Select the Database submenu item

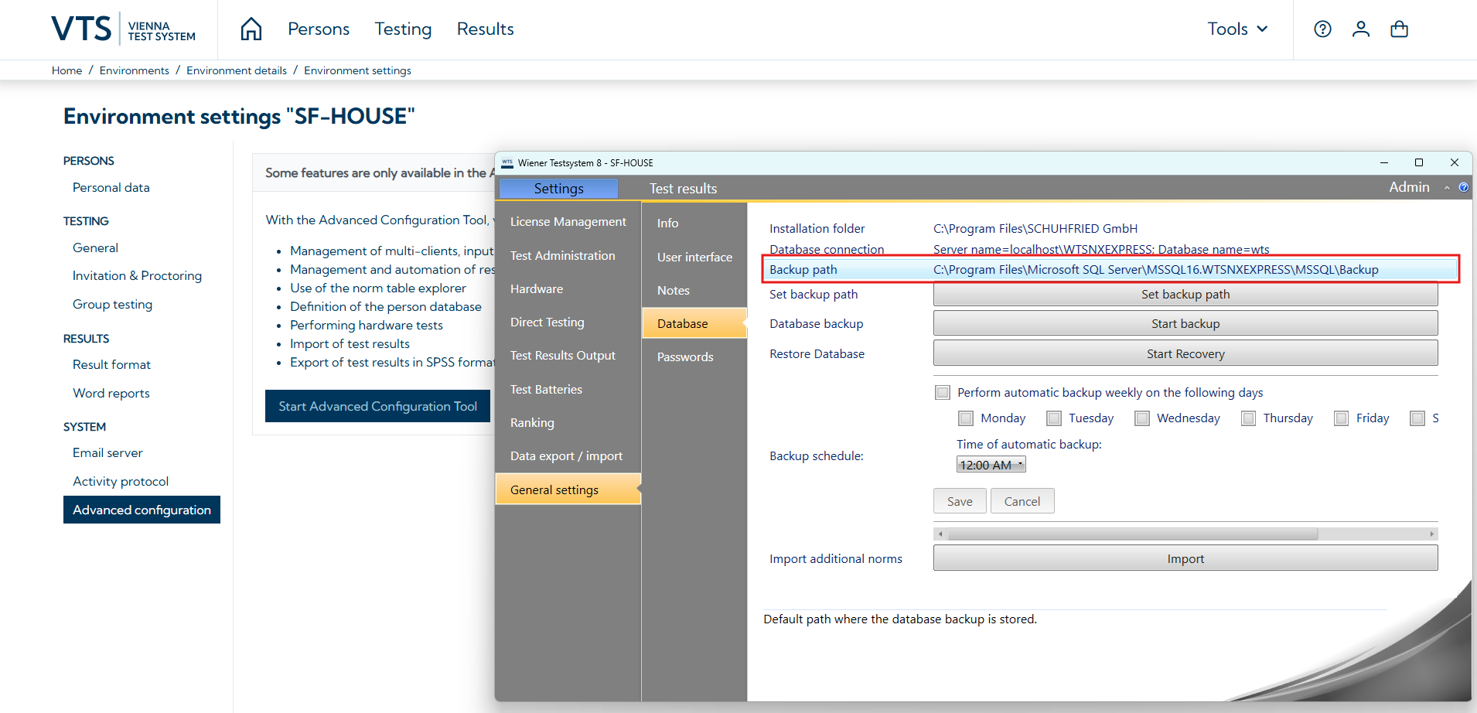pos(694,324)
